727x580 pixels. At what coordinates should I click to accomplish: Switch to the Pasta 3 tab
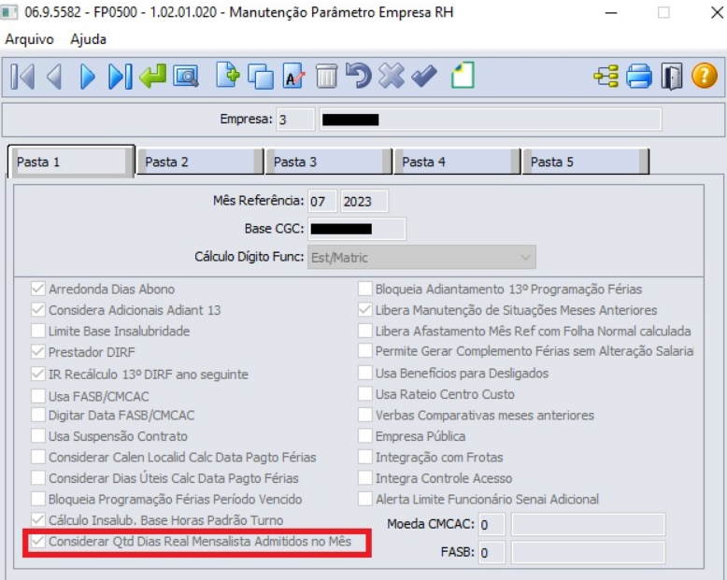(x=328, y=162)
